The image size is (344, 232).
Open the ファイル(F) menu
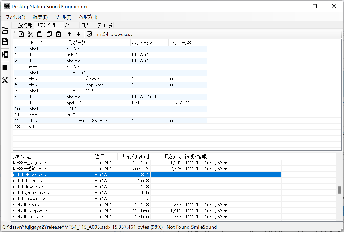click(x=16, y=17)
